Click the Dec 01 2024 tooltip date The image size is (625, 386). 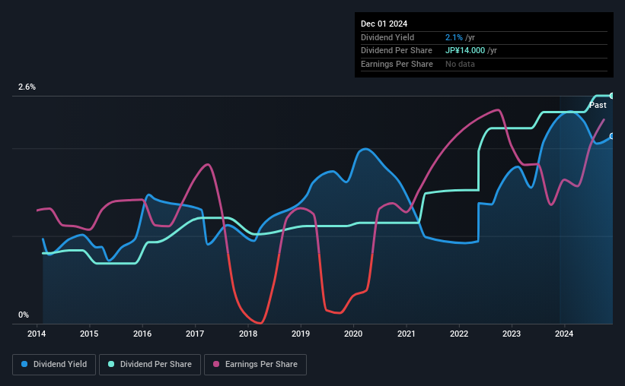[x=384, y=24]
